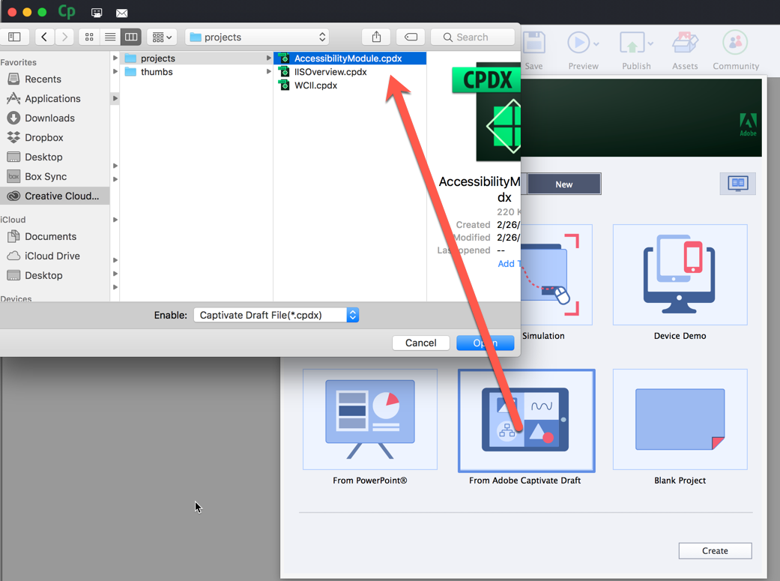Click the resources monitor icon button

coord(738,184)
